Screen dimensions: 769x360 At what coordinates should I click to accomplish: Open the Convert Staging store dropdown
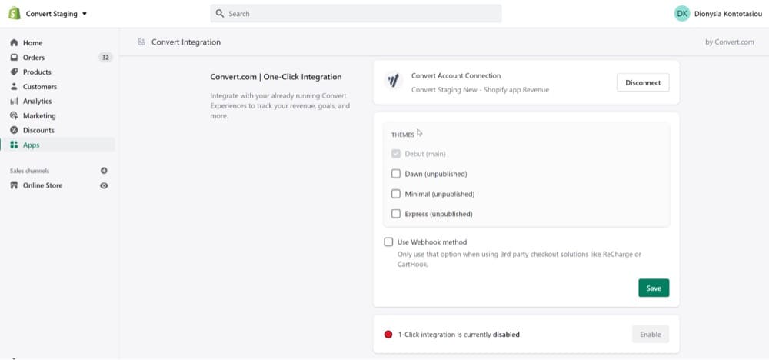56,14
